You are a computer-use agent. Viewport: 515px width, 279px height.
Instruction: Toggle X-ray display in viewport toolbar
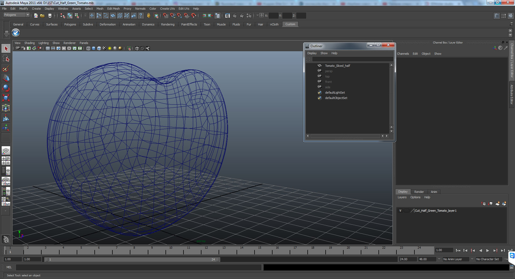pyautogui.click(x=137, y=48)
